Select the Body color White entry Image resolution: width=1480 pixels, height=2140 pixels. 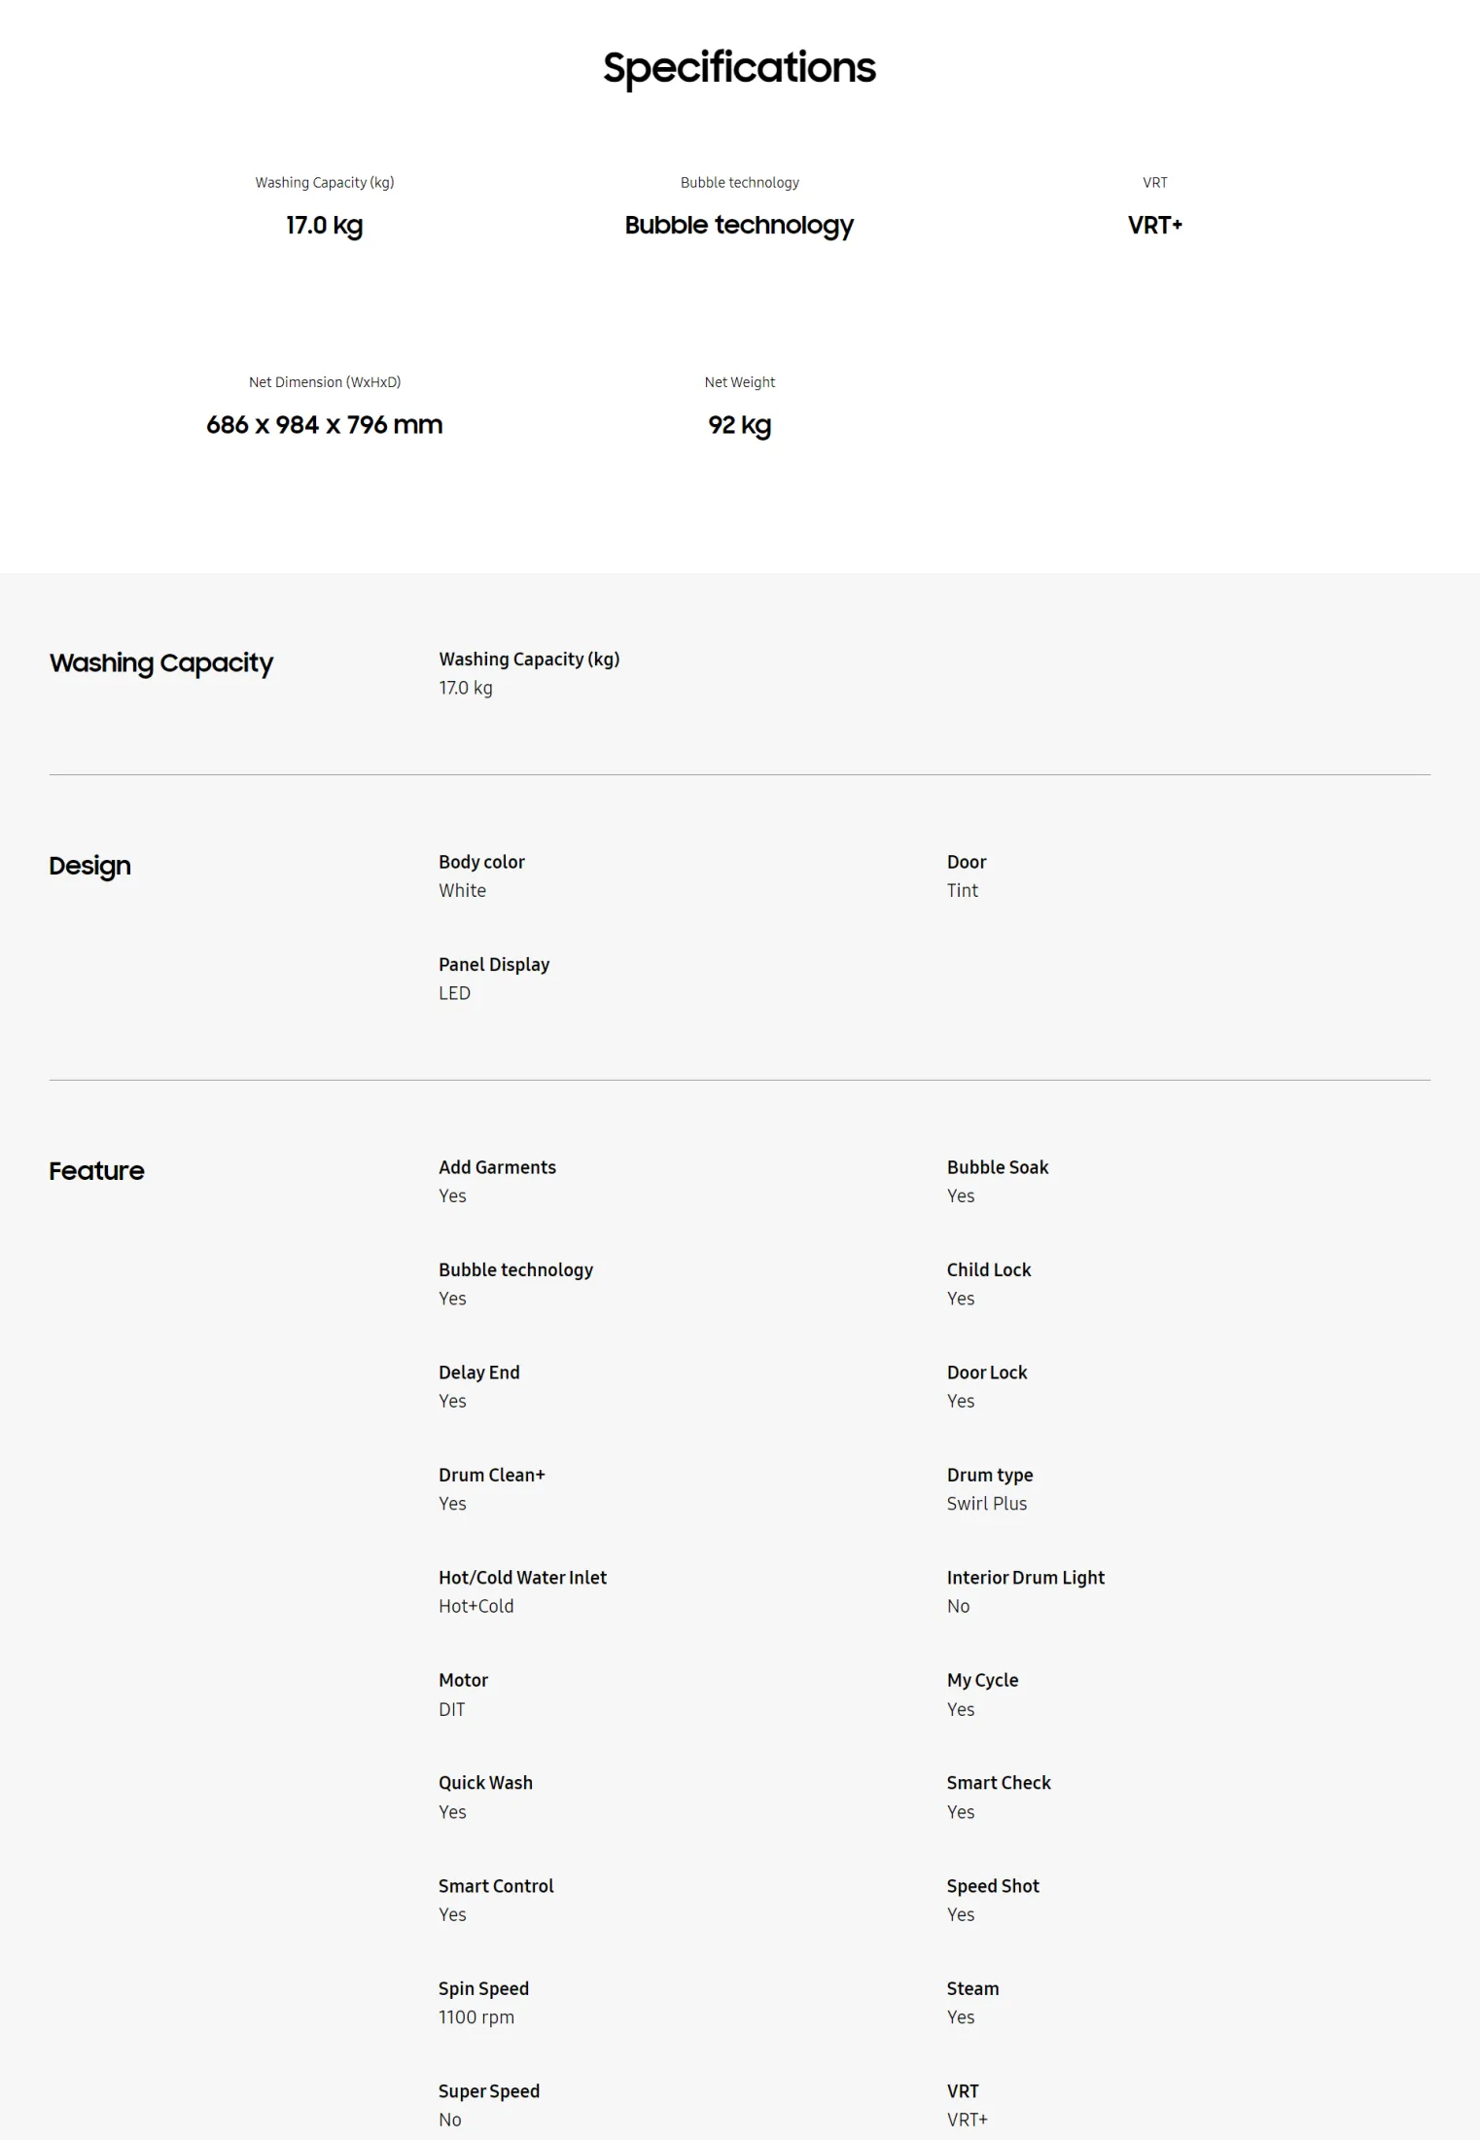click(481, 876)
